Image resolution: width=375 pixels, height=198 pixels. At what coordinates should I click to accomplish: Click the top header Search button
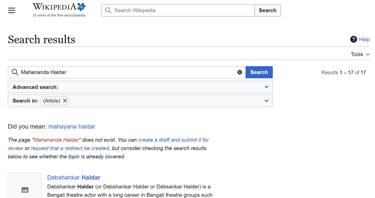267,10
